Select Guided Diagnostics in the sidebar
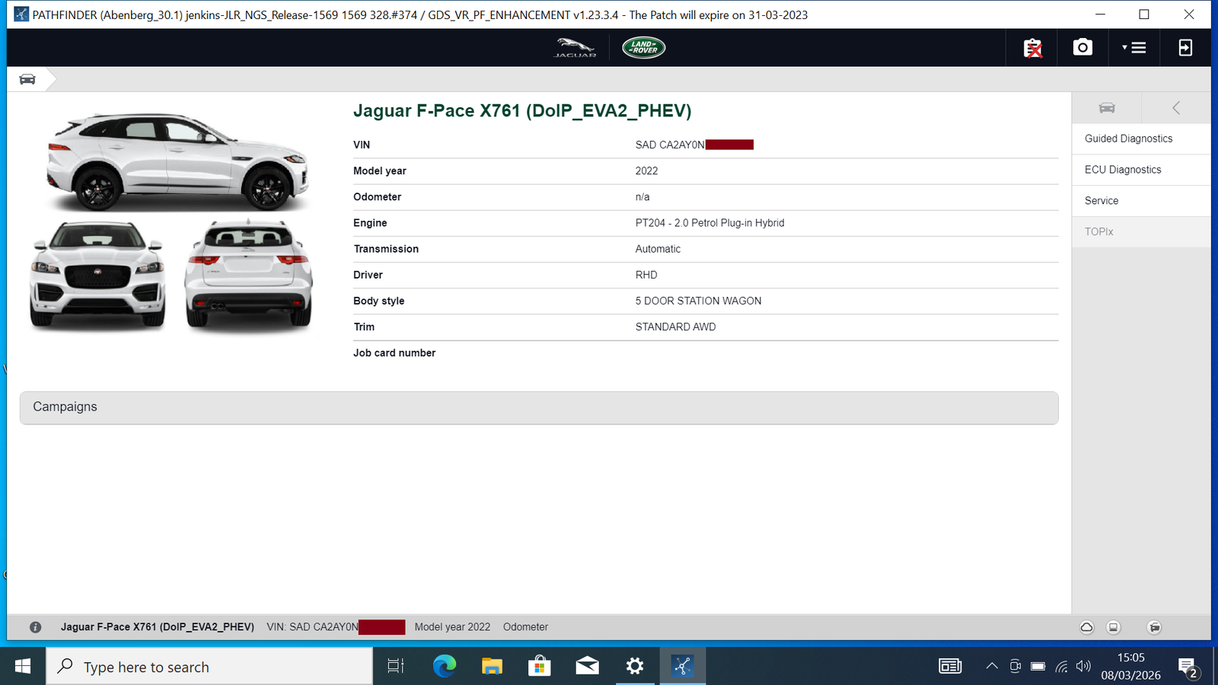The height and width of the screenshot is (685, 1218). click(x=1128, y=139)
